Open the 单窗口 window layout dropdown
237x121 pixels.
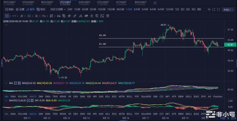pos(228,10)
